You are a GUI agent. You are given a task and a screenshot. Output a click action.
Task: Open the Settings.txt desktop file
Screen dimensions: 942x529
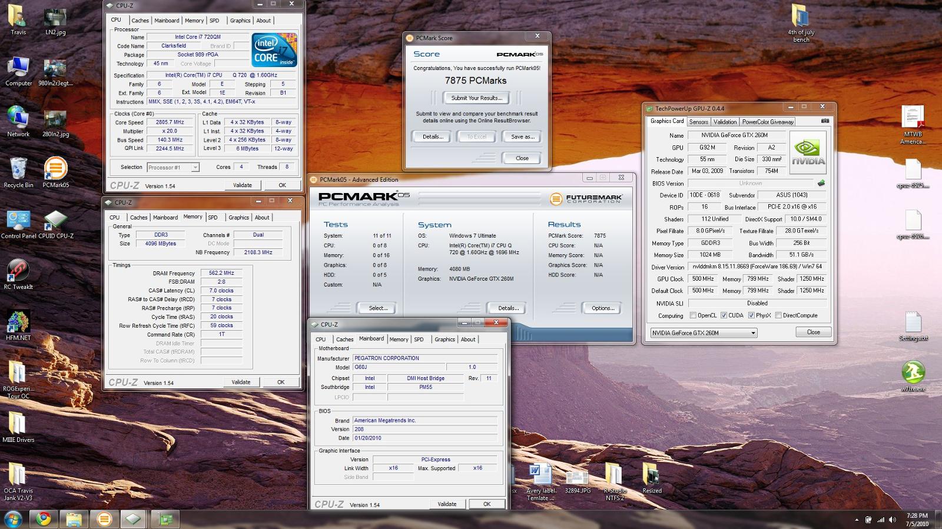coord(913,325)
